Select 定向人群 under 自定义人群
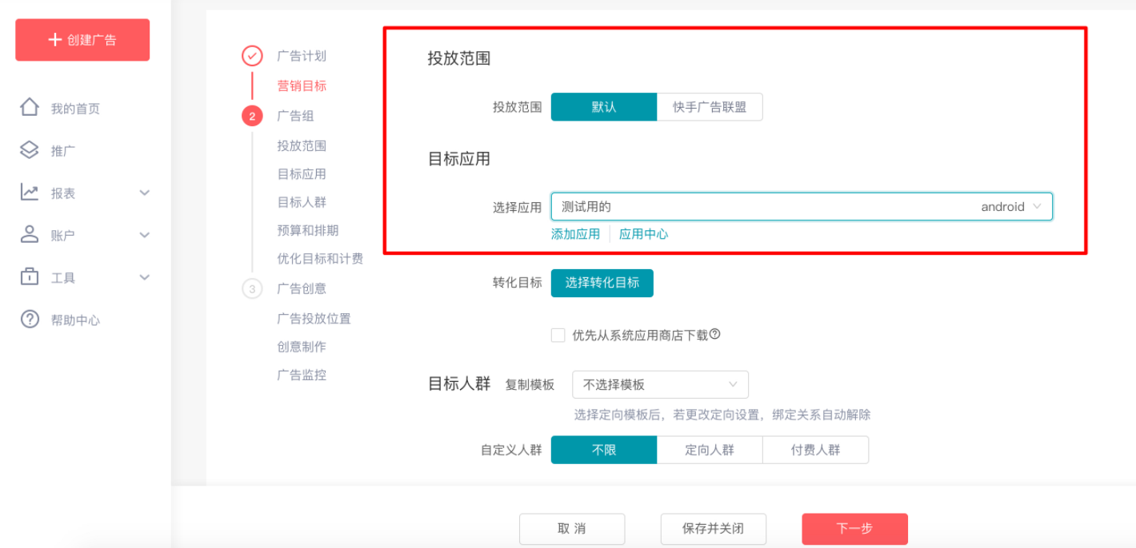1136x548 pixels. pos(709,450)
